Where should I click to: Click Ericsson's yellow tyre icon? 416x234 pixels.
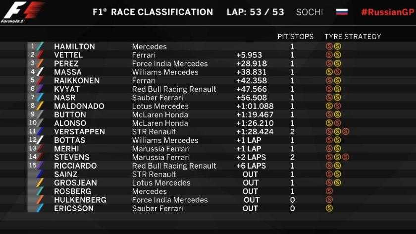tap(329, 208)
